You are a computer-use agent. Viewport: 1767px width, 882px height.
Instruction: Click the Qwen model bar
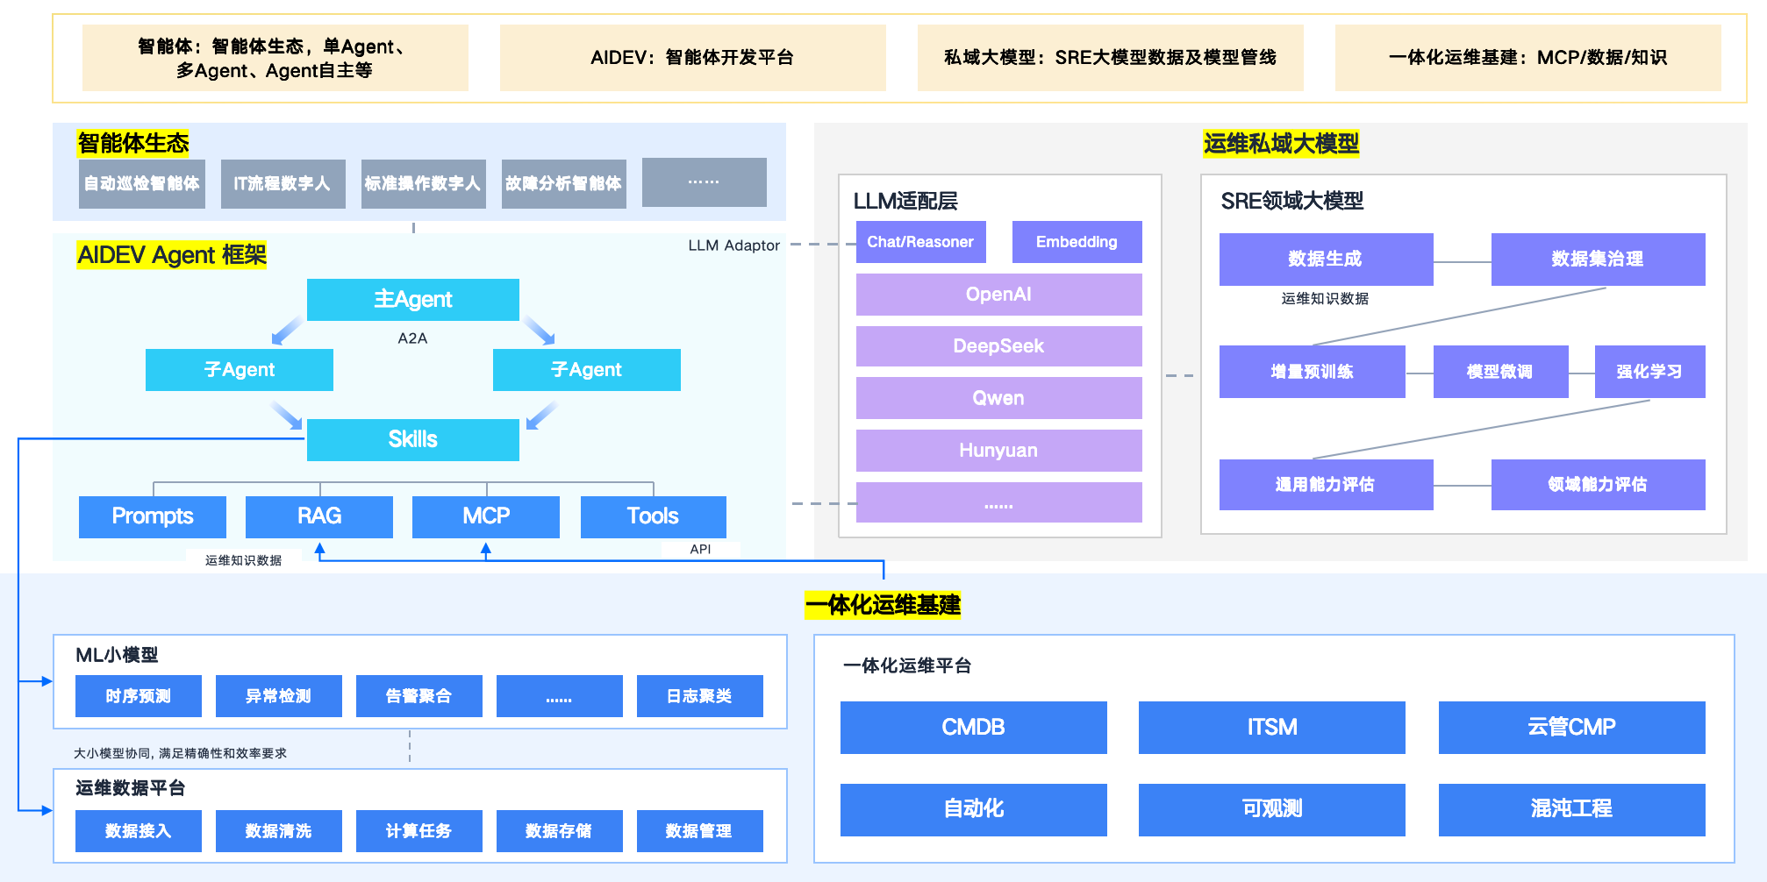998,398
